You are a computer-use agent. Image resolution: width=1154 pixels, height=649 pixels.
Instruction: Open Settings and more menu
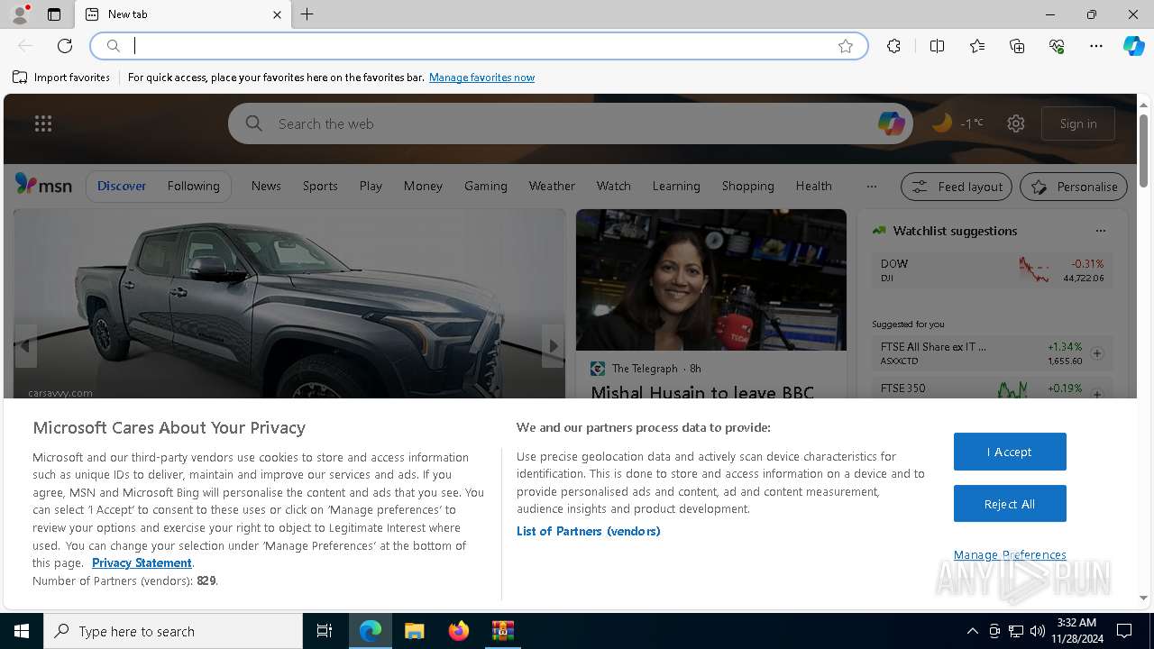[x=1096, y=46]
